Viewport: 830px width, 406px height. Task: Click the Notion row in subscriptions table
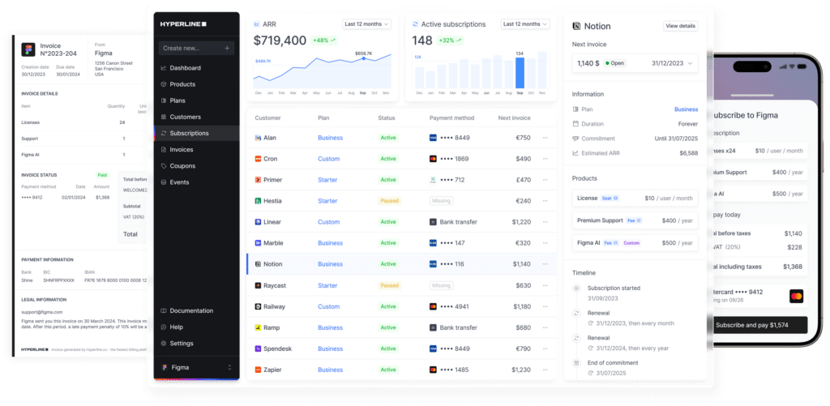coord(402,264)
